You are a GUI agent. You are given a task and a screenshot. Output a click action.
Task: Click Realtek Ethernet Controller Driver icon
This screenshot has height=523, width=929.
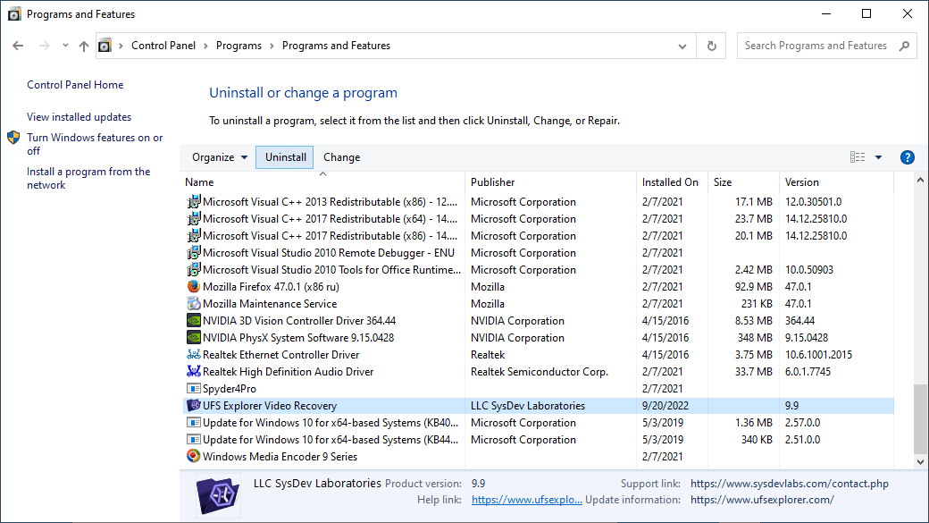tap(193, 355)
